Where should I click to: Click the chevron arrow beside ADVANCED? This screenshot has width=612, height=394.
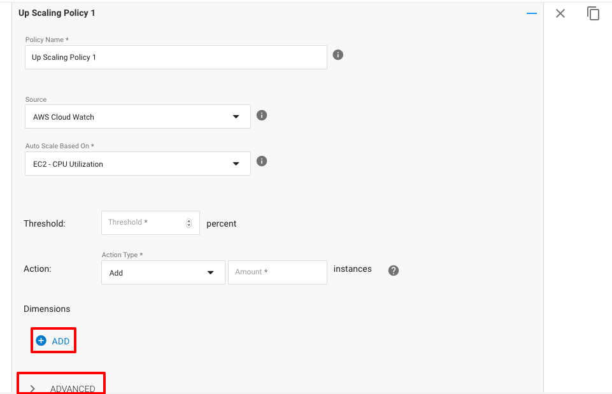(x=32, y=388)
